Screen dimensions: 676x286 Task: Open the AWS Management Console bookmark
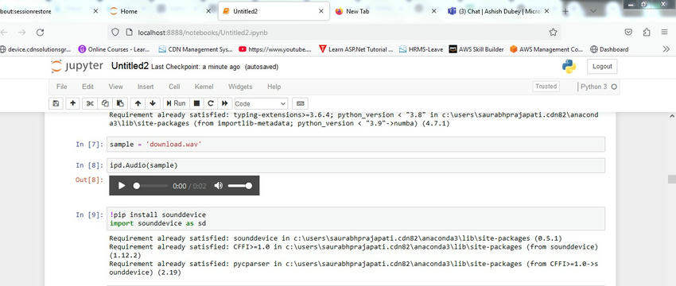tap(546, 49)
